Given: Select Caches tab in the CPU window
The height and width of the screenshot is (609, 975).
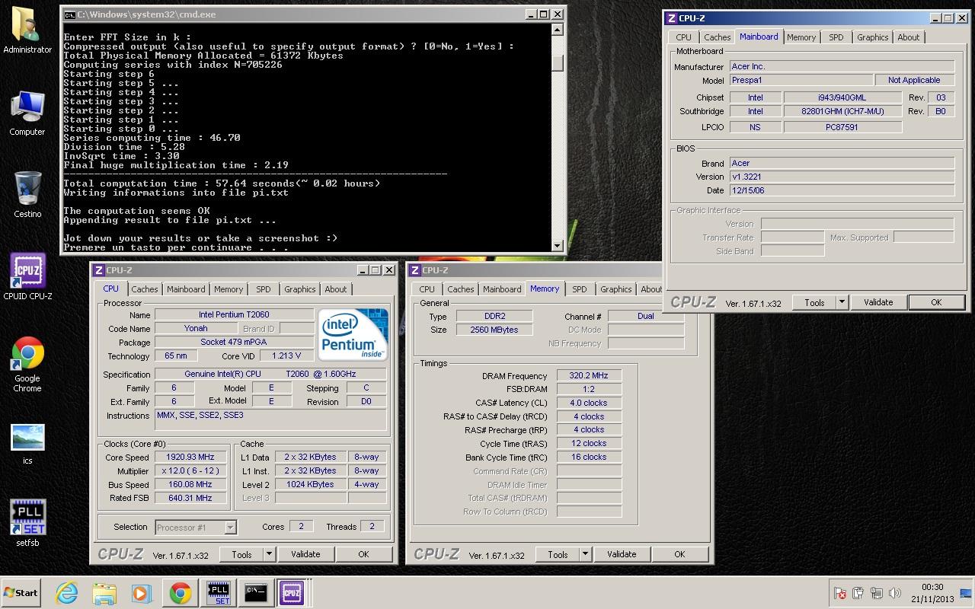Looking at the screenshot, I should coord(144,289).
